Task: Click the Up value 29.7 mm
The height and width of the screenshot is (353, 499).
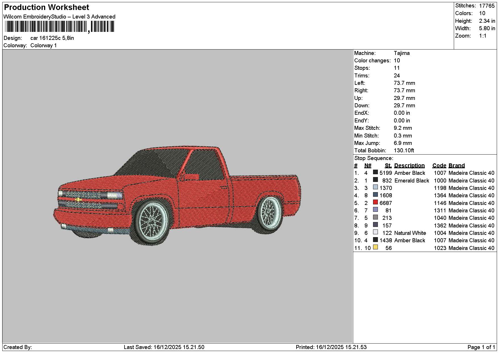Action: 404,98
